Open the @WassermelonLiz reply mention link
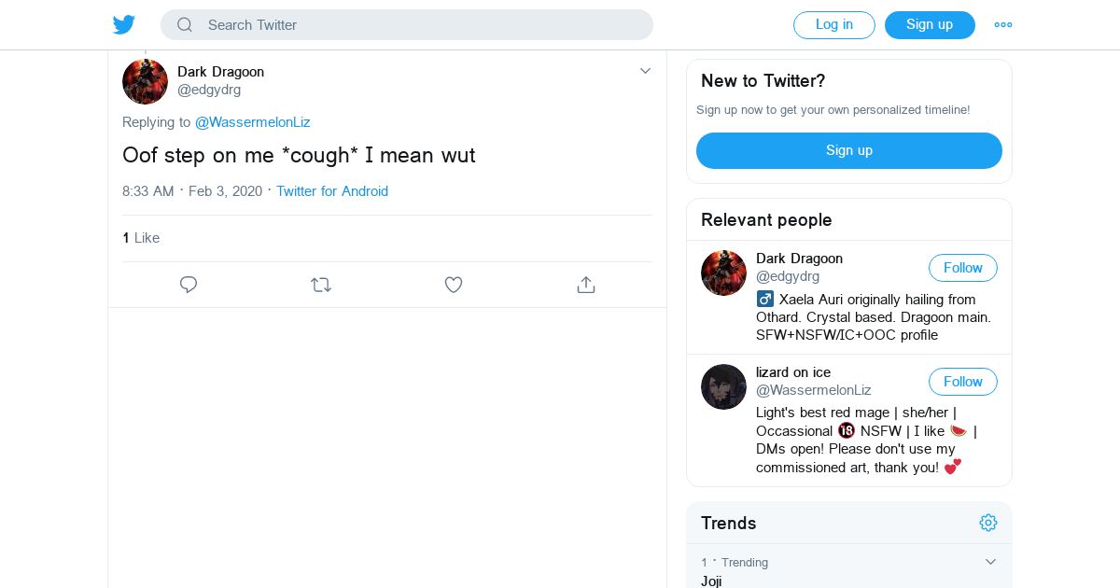Image resolution: width=1120 pixels, height=588 pixels. click(x=252, y=122)
